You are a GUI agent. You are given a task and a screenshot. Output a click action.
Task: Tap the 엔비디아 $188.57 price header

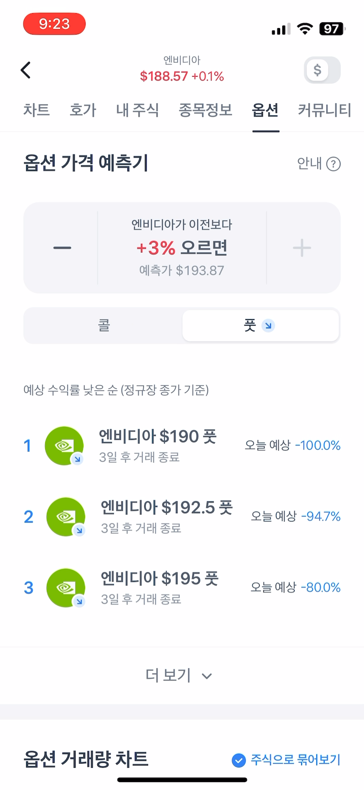[182, 70]
